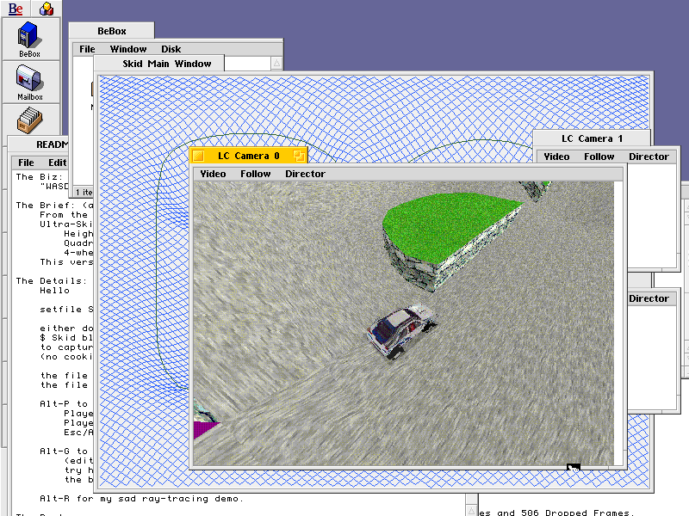Viewport: 689px width, 516px height.
Task: Click the zoom box on LC Camera 0 tab
Action: coord(299,156)
